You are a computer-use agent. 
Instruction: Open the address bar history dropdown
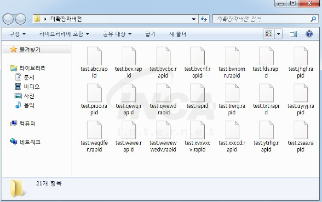coord(194,19)
